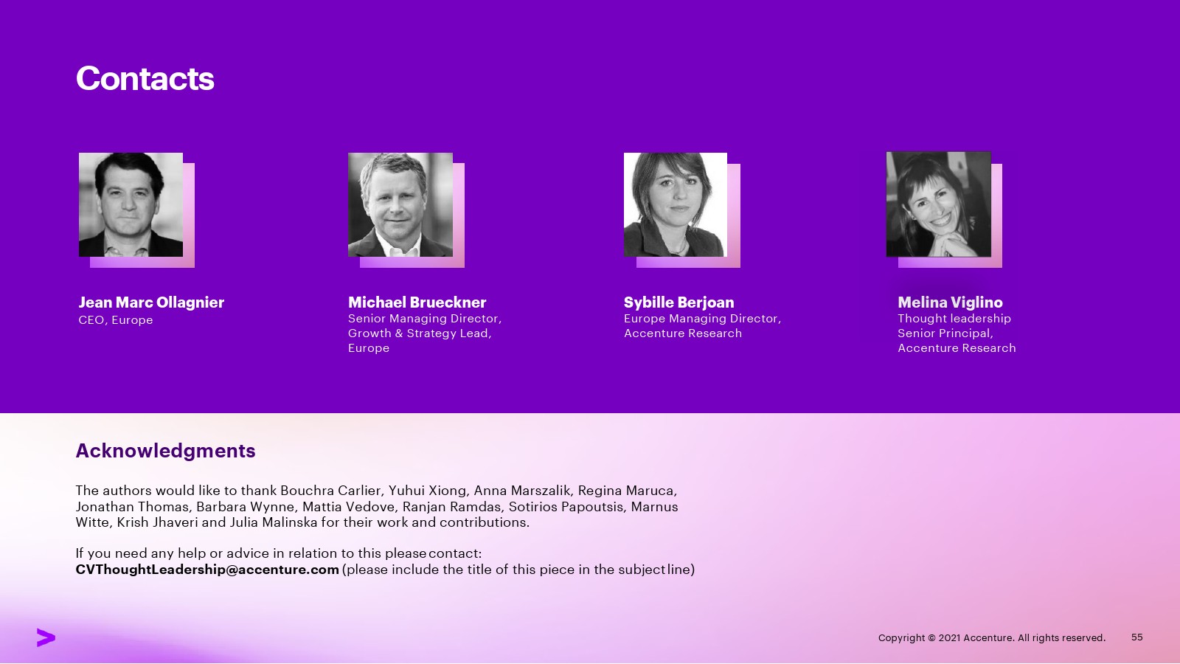Click the paragraph thanking Bouchra Carlier and others
This screenshot has width=1180, height=664.
pyautogui.click(x=376, y=506)
